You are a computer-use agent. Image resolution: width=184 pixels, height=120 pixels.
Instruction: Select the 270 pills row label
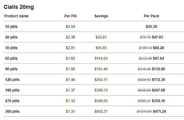pyautogui.click(x=12, y=101)
